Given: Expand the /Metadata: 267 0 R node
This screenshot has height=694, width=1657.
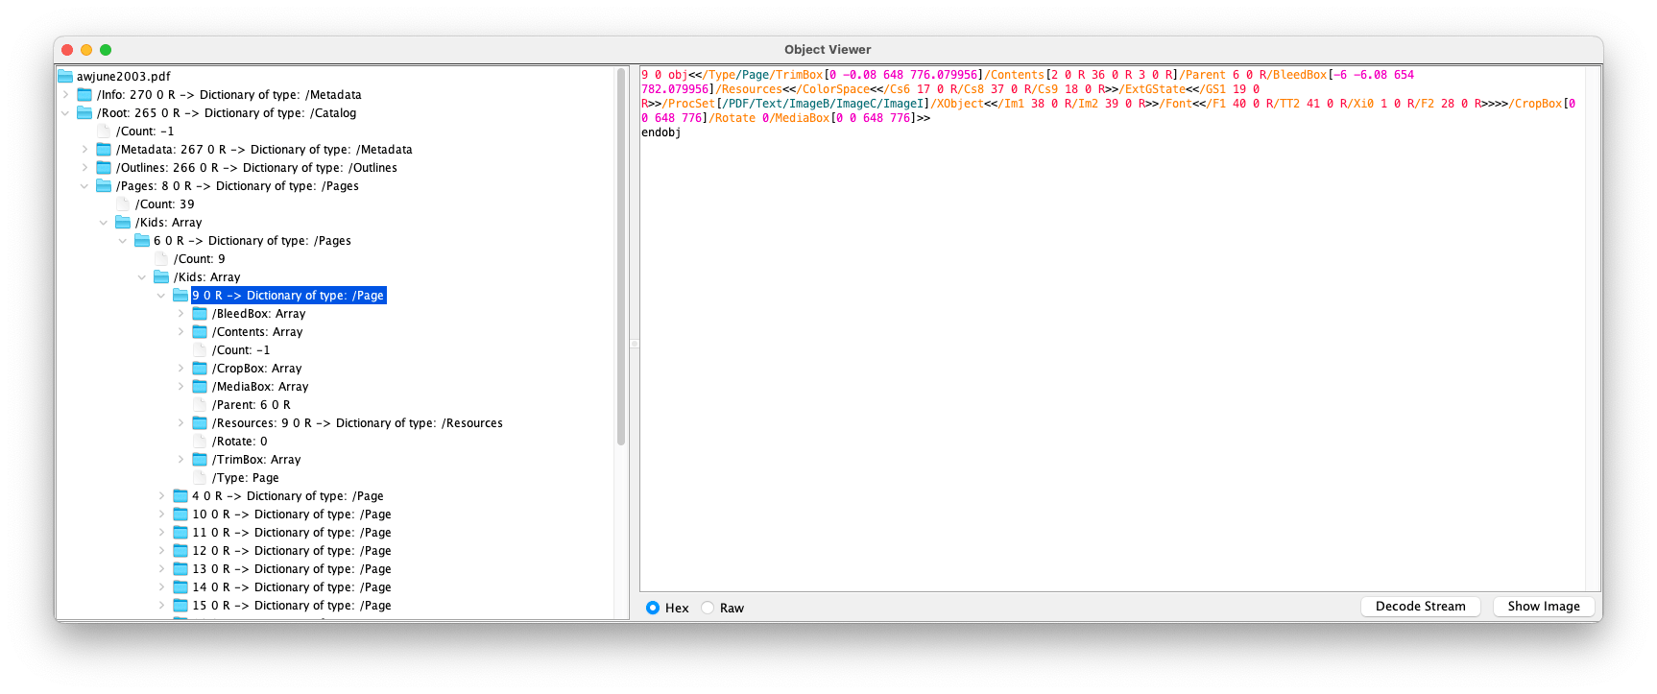Looking at the screenshot, I should click(84, 150).
